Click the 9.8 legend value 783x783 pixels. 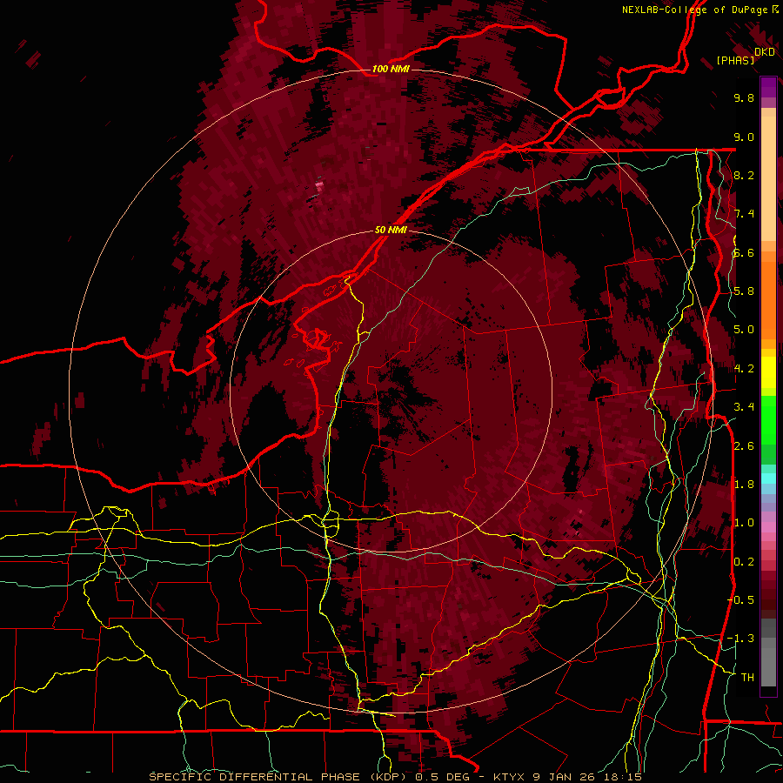744,97
